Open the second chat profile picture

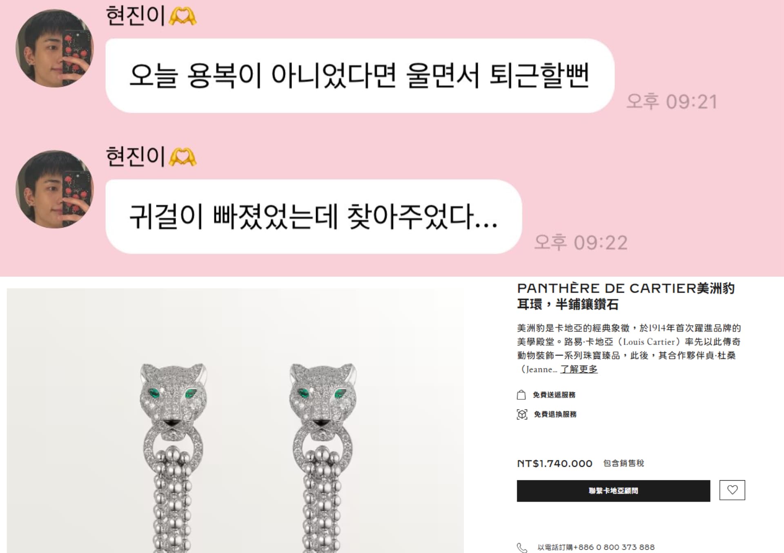(x=54, y=189)
